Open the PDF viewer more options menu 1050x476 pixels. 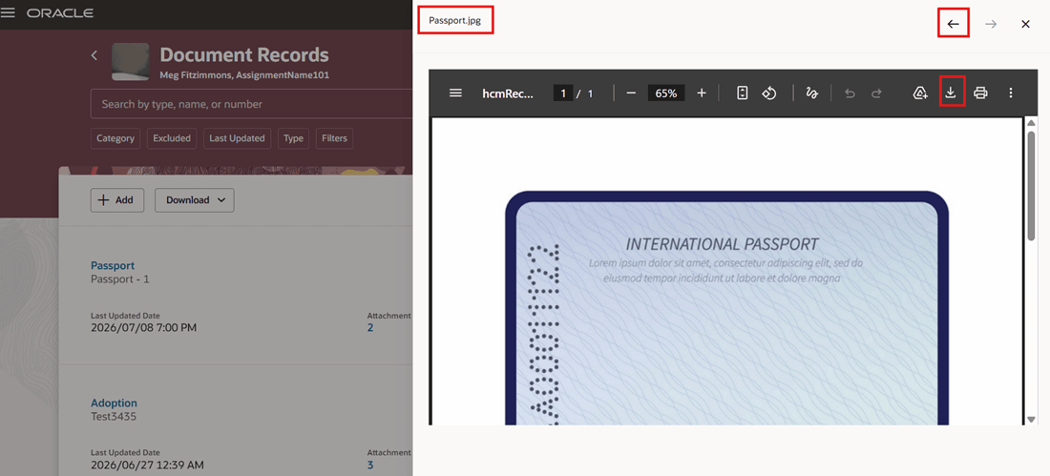click(1011, 93)
